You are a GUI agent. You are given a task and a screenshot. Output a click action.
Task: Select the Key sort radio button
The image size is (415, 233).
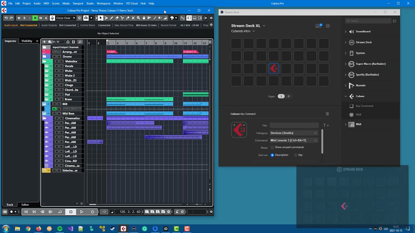[x=296, y=155]
